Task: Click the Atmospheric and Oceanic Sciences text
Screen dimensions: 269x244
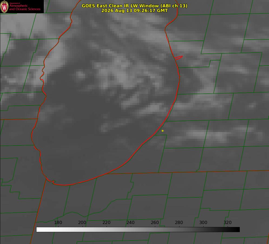Action: click(25, 7)
